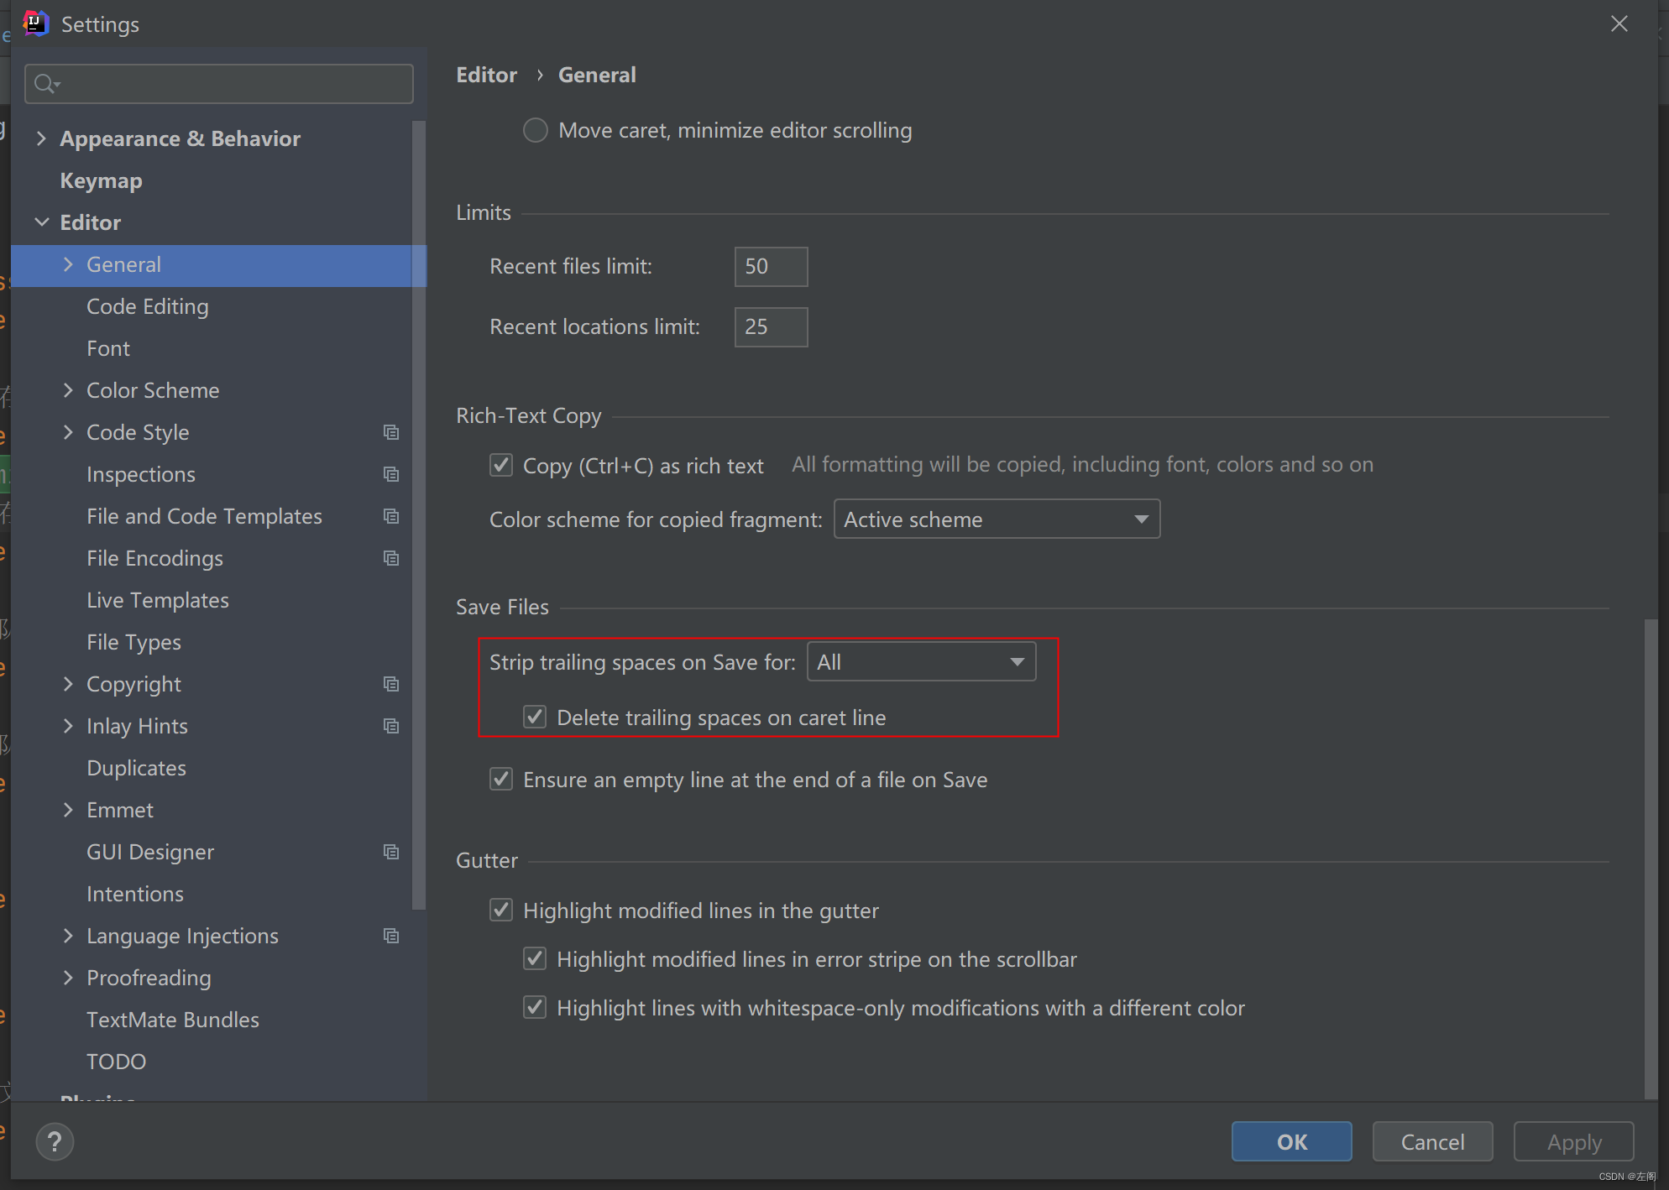Click the project-level icon next to GUI Designer

(x=390, y=852)
